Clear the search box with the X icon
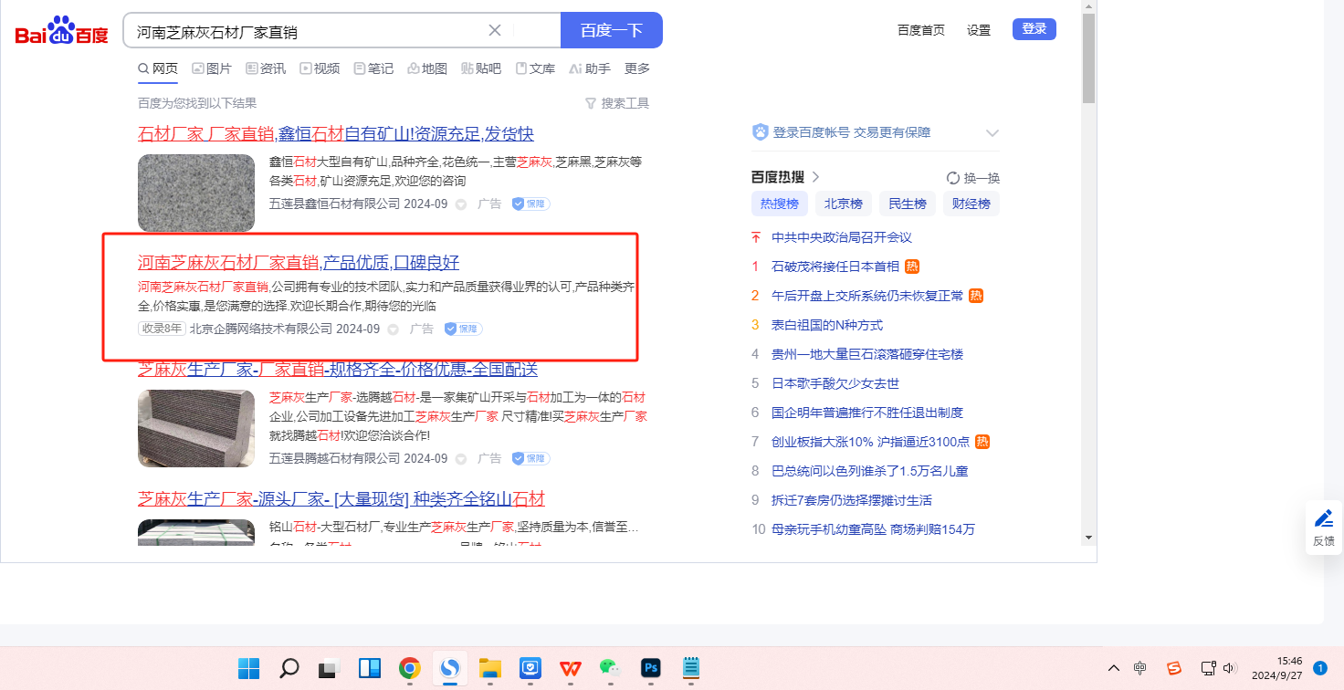1344x690 pixels. [x=495, y=30]
